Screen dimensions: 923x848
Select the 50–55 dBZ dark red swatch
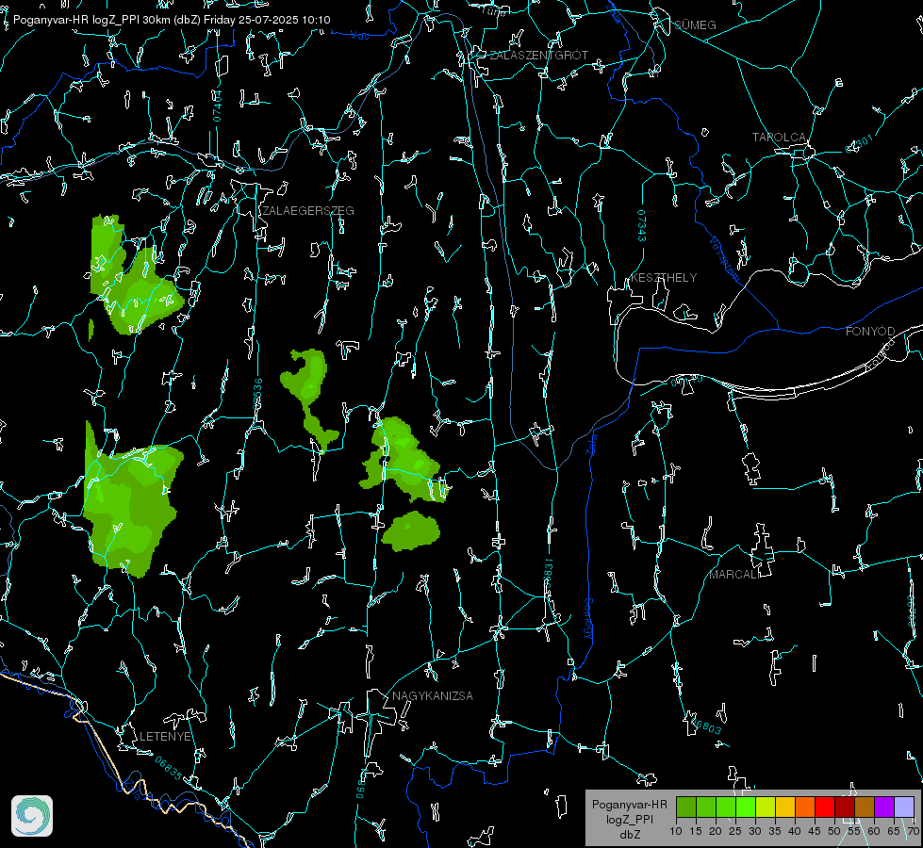845,807
